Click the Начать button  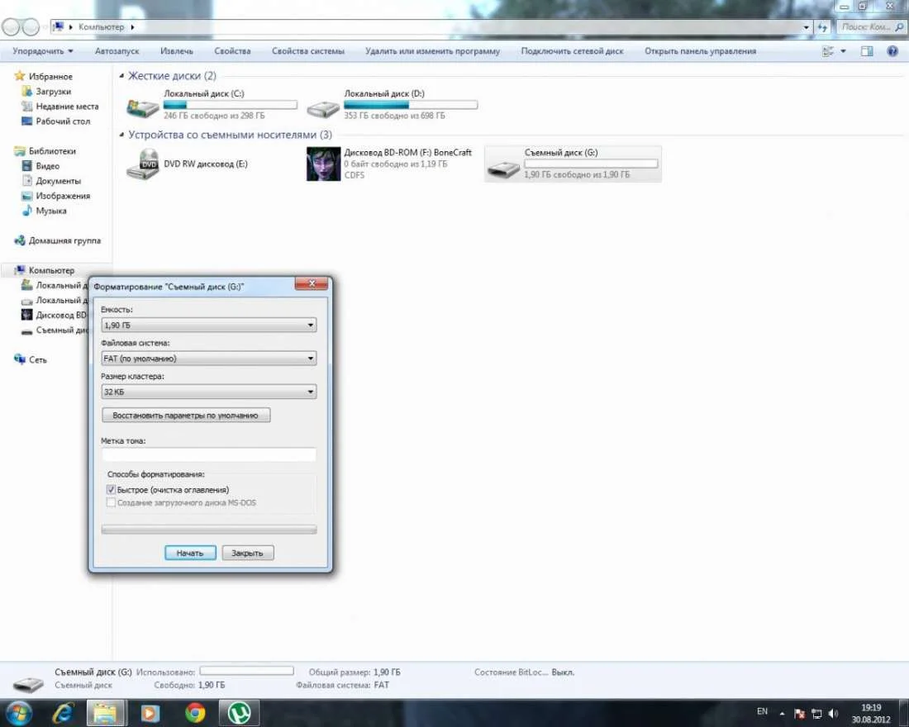190,553
